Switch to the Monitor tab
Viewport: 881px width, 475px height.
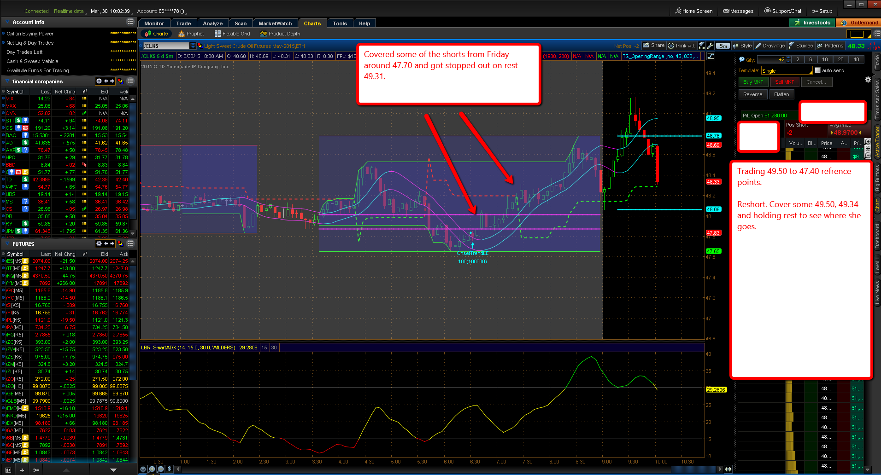click(154, 23)
